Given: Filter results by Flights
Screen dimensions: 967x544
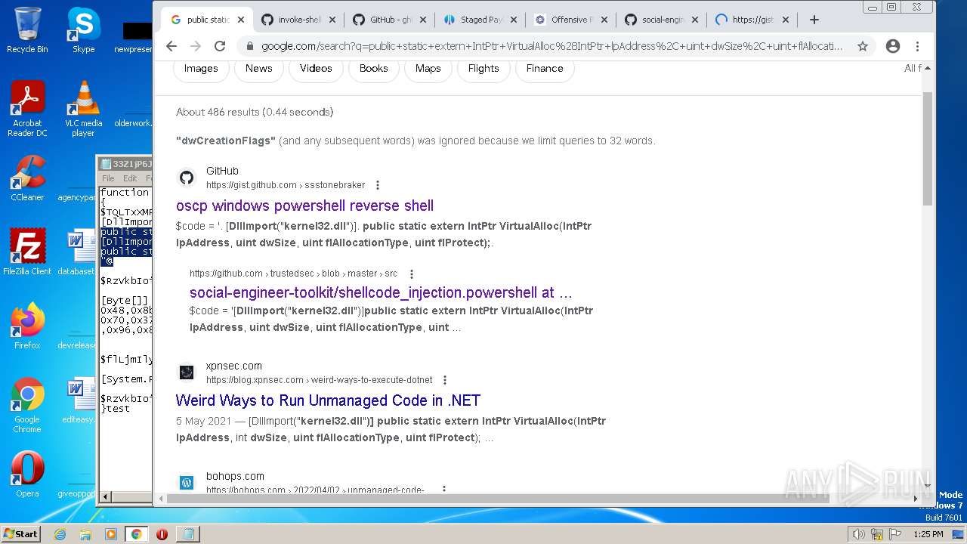Looking at the screenshot, I should 483,68.
